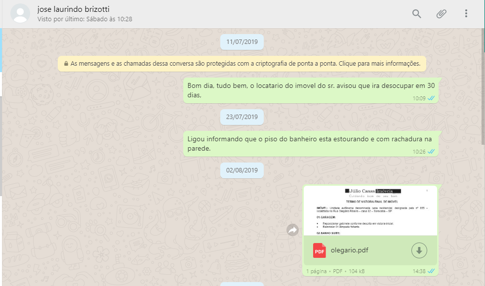Click the read receipt ticks at 10:09
This screenshot has height=286, width=485.
431,98
